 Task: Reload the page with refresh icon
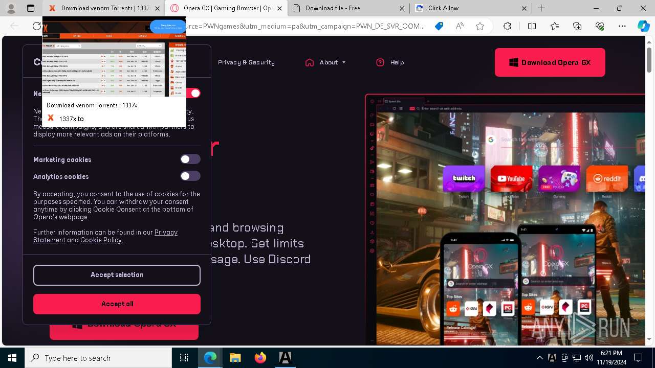[x=37, y=26]
